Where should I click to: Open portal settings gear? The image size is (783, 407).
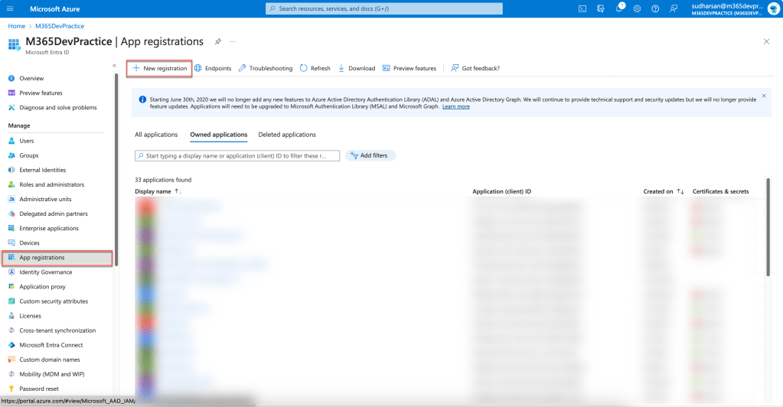coord(637,8)
